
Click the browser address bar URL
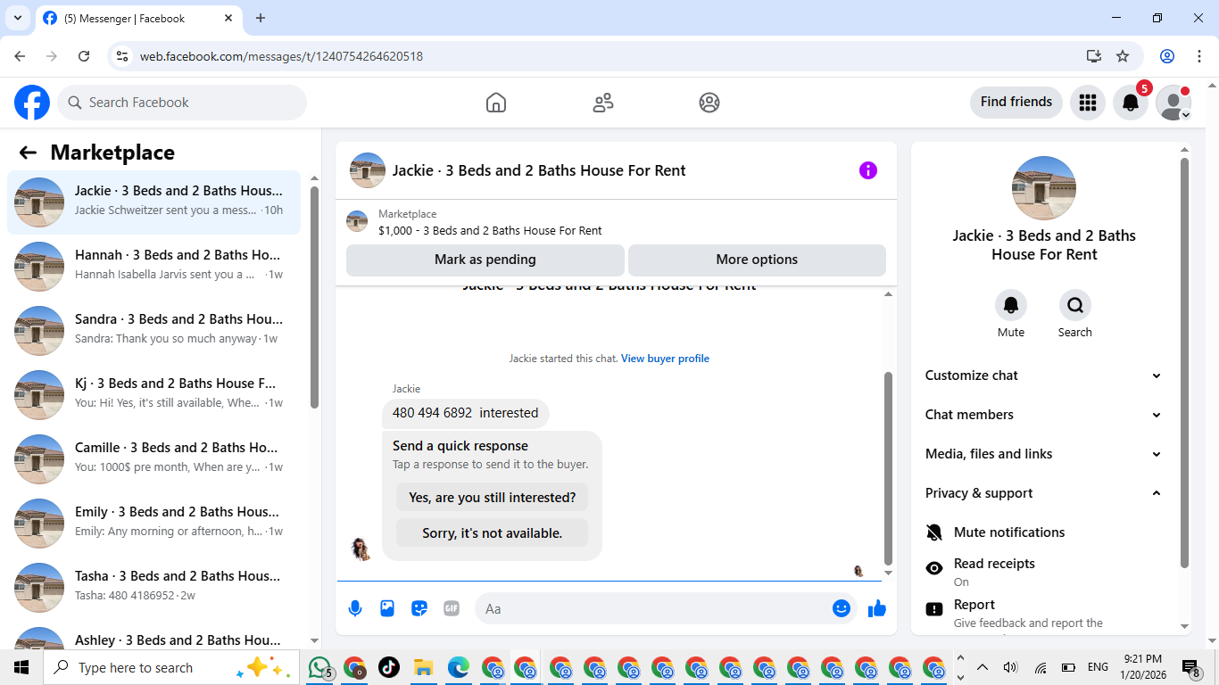(281, 56)
